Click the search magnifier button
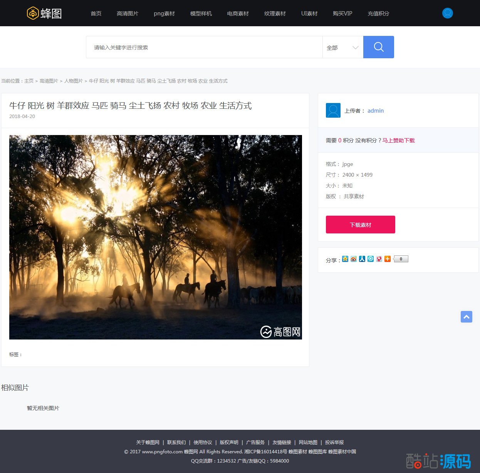The width and height of the screenshot is (480, 473). (378, 47)
